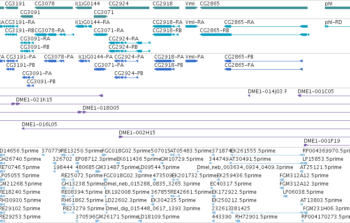
Task: Open BAC clone DME1-018O05
Action: point(216,112)
